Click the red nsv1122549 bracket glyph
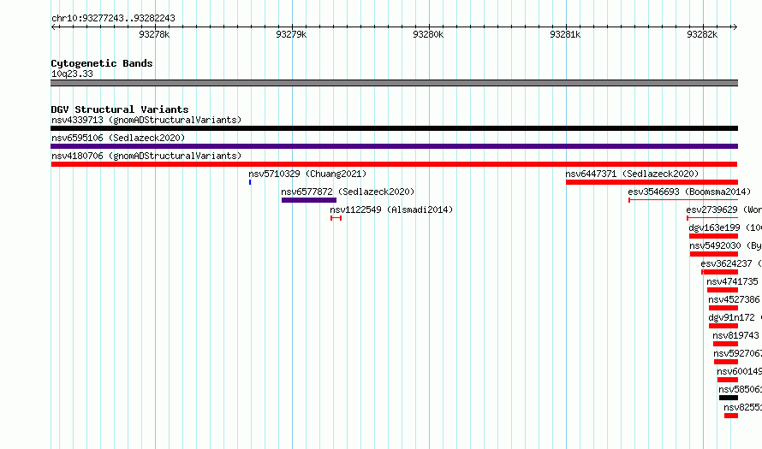The width and height of the screenshot is (762, 449). click(x=336, y=218)
